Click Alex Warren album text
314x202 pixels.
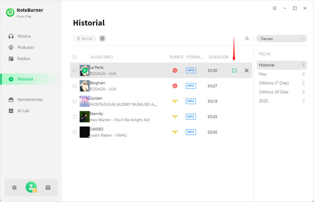pos(120,120)
